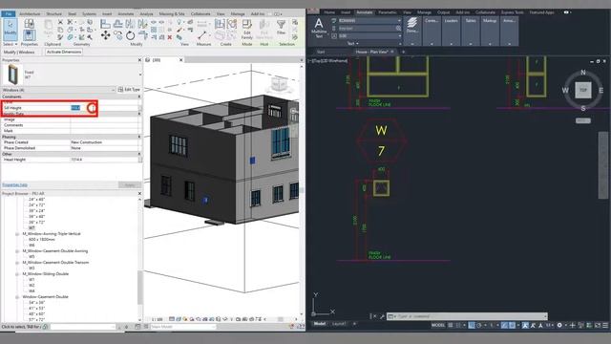Viewport: 611px width, 344px height.
Task: Click the AutoCAD command line input
Action: tap(468, 316)
